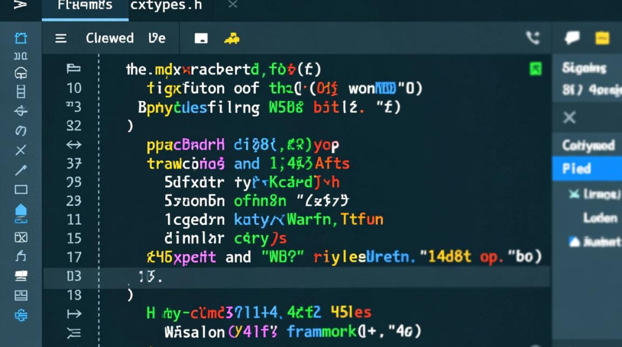Click the blue globe icon in sidebar
The width and height of the screenshot is (622, 347).
pos(21,316)
